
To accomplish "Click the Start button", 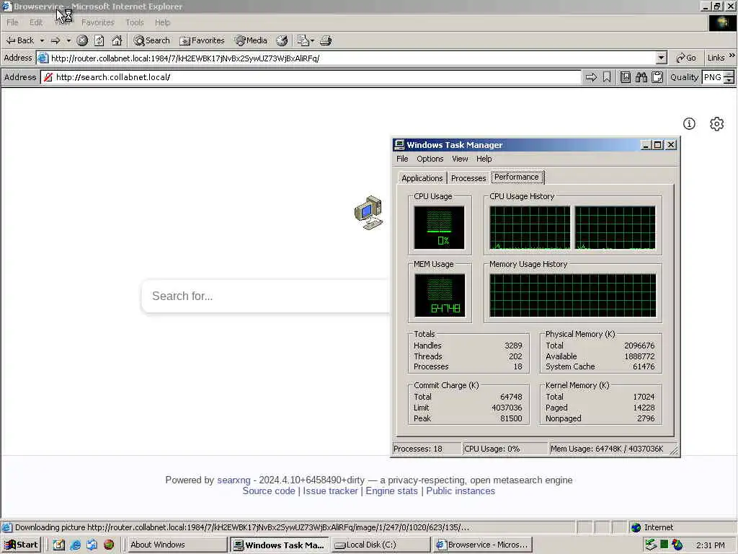I will (22, 545).
